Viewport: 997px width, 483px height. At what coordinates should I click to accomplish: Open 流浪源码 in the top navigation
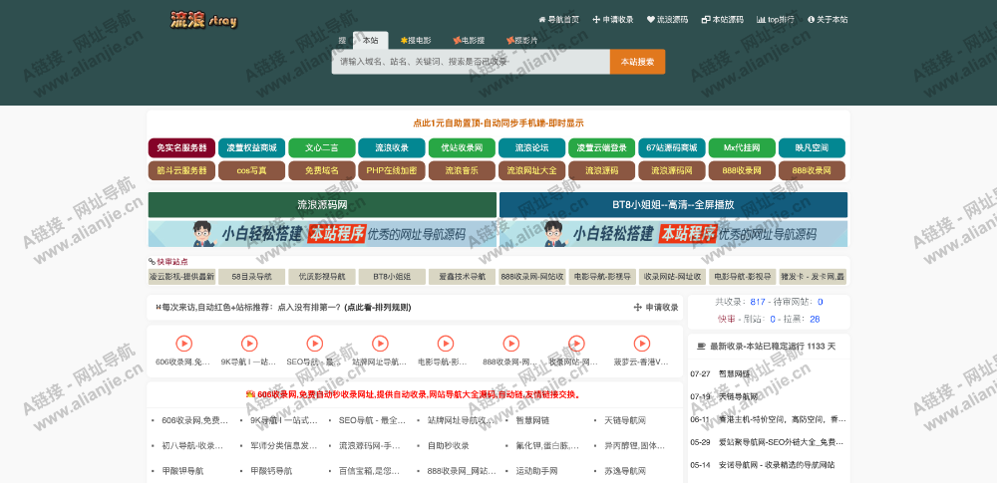pos(668,20)
